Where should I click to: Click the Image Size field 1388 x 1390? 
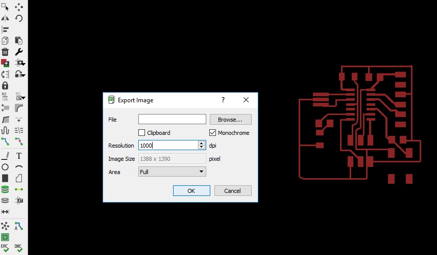tap(172, 159)
